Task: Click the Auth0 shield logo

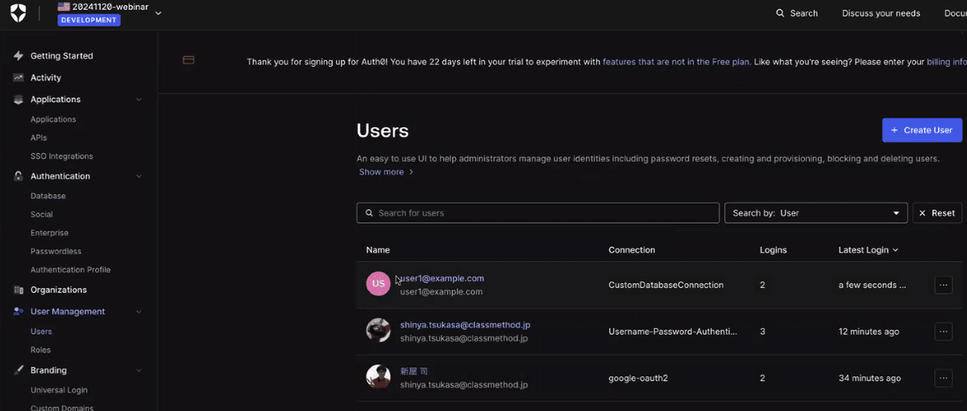Action: 19,13
